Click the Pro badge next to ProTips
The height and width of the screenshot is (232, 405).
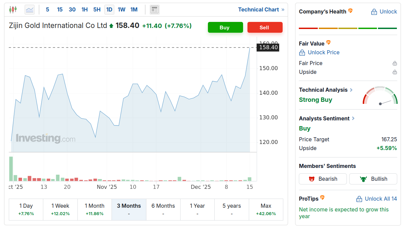(322, 198)
